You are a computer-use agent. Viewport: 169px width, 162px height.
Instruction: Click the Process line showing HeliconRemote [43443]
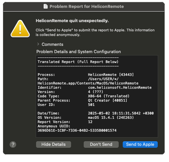click(86, 75)
